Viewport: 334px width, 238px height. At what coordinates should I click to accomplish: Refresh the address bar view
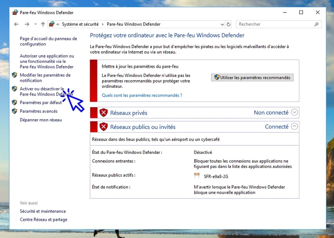tap(228, 24)
